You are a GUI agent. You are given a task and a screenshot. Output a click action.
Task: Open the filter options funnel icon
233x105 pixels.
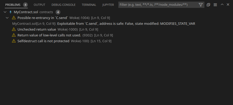pyautogui.click(x=201, y=5)
